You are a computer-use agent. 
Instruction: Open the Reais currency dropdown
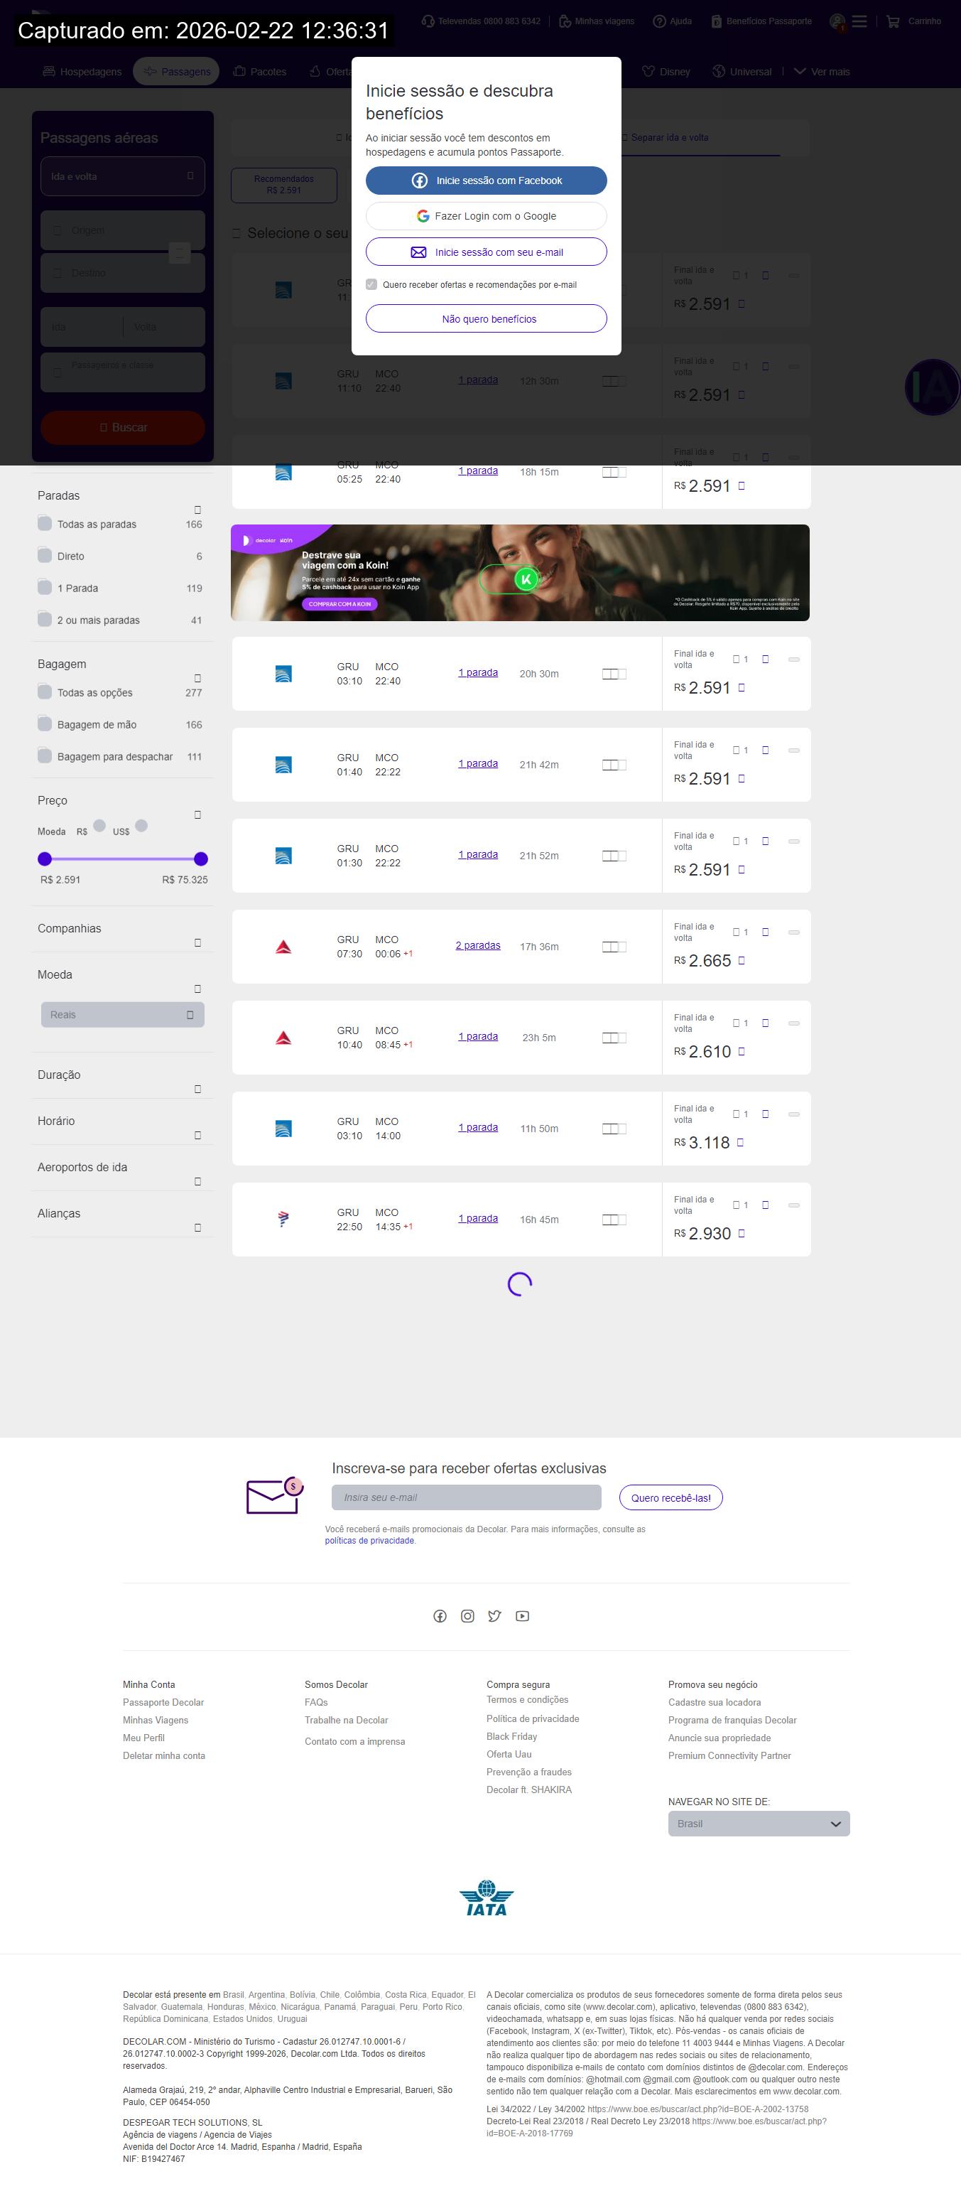pos(122,1014)
